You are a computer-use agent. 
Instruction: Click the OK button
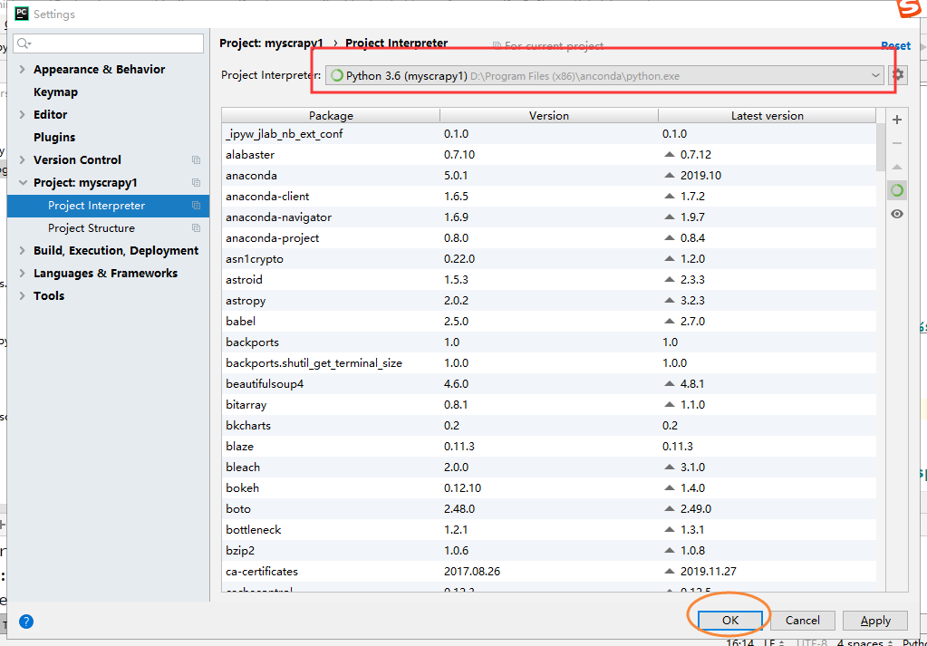[730, 620]
